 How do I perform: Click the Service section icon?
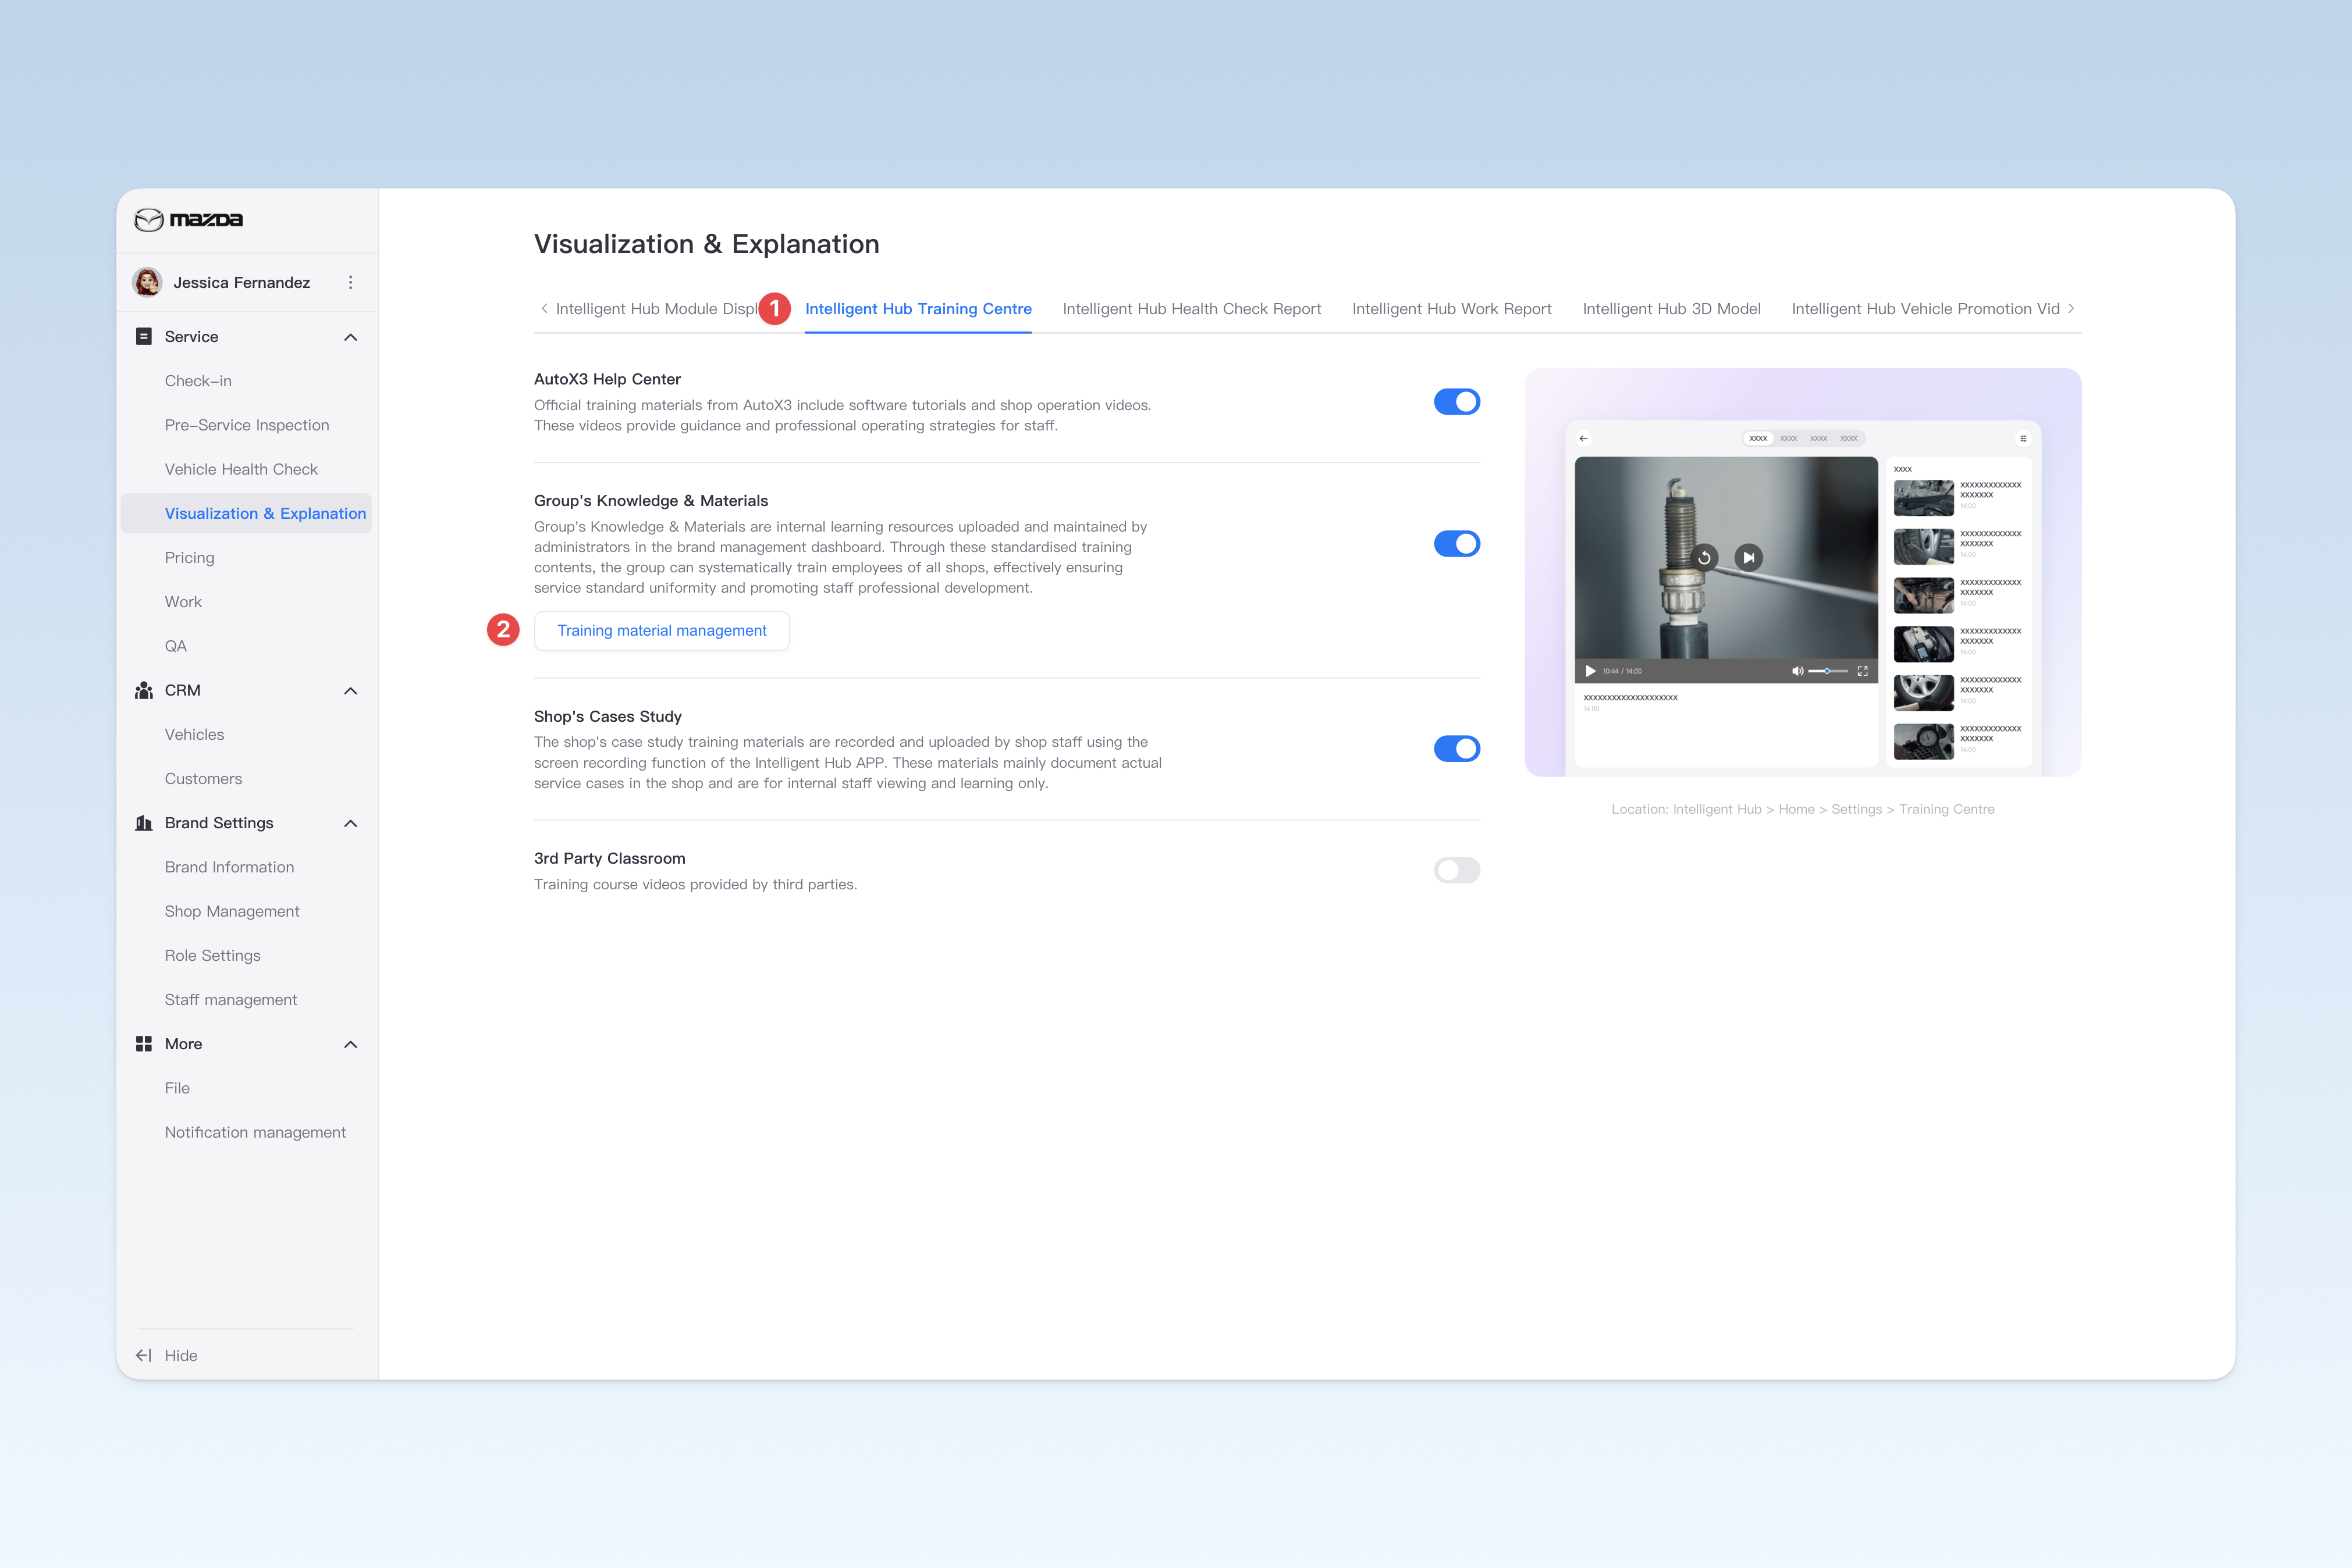pos(144,337)
